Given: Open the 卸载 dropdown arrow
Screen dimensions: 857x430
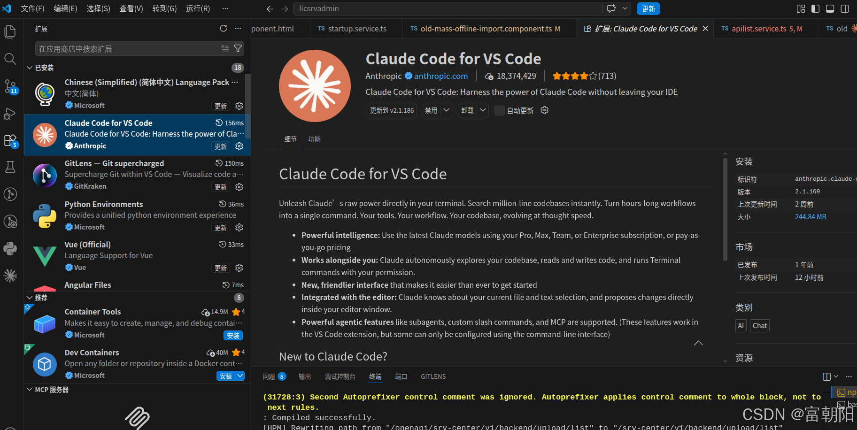Looking at the screenshot, I should click(x=483, y=110).
